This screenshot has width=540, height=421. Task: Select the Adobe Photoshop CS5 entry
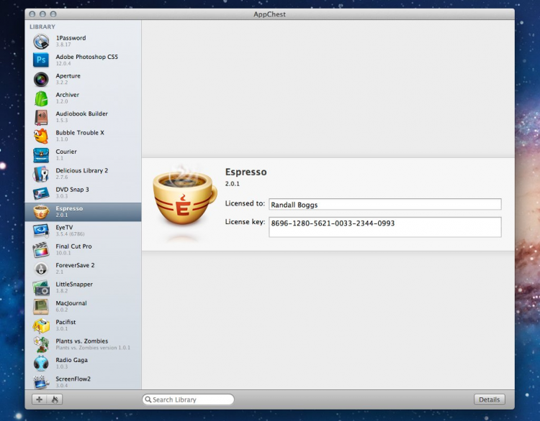83,60
